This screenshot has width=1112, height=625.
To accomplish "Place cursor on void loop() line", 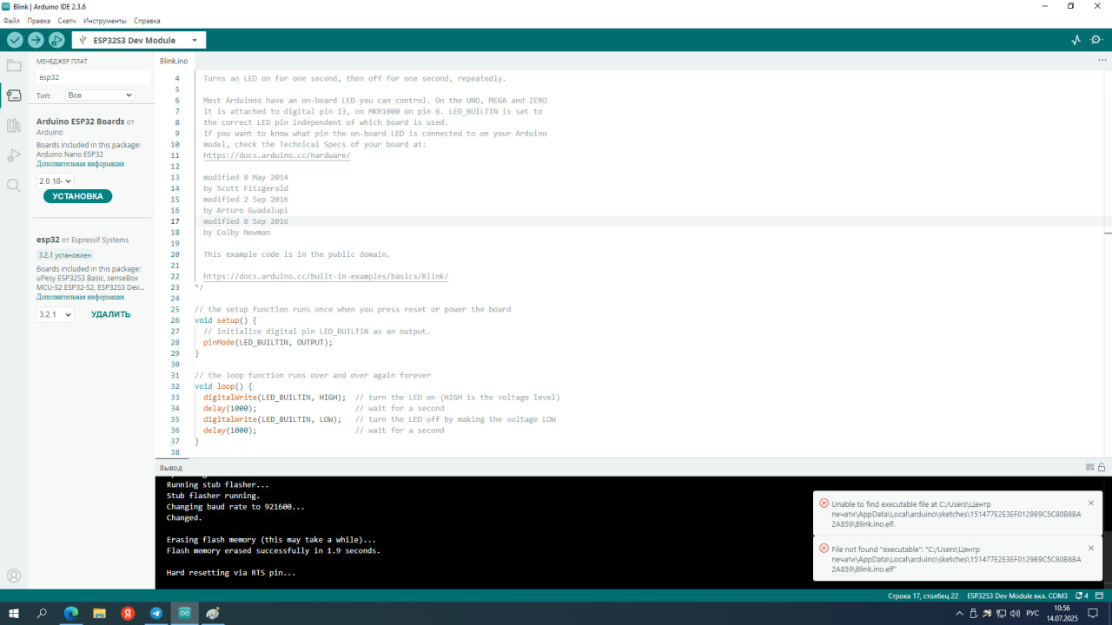I will (223, 386).
